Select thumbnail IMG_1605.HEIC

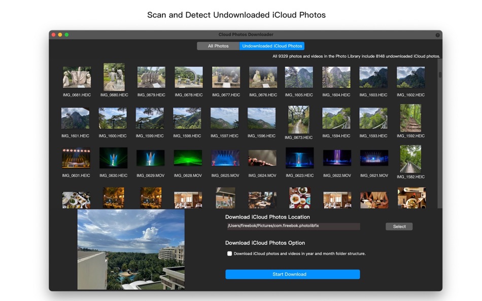(x=299, y=77)
